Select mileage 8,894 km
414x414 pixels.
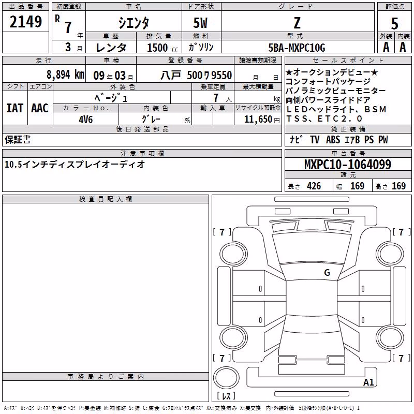click(66, 75)
